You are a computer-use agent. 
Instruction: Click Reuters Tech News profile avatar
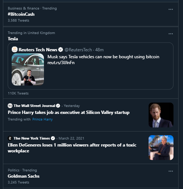point(15,49)
